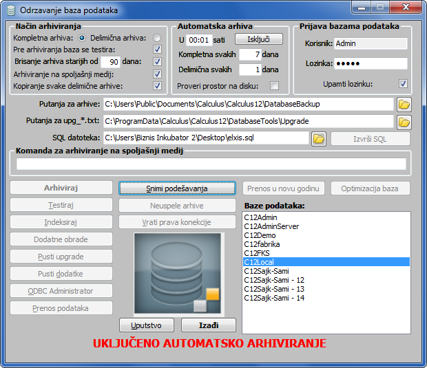Viewport: 427px width, 368px height.
Task: Toggle Arhiviranje na spoljašnji medij checkbox
Action: [157, 74]
